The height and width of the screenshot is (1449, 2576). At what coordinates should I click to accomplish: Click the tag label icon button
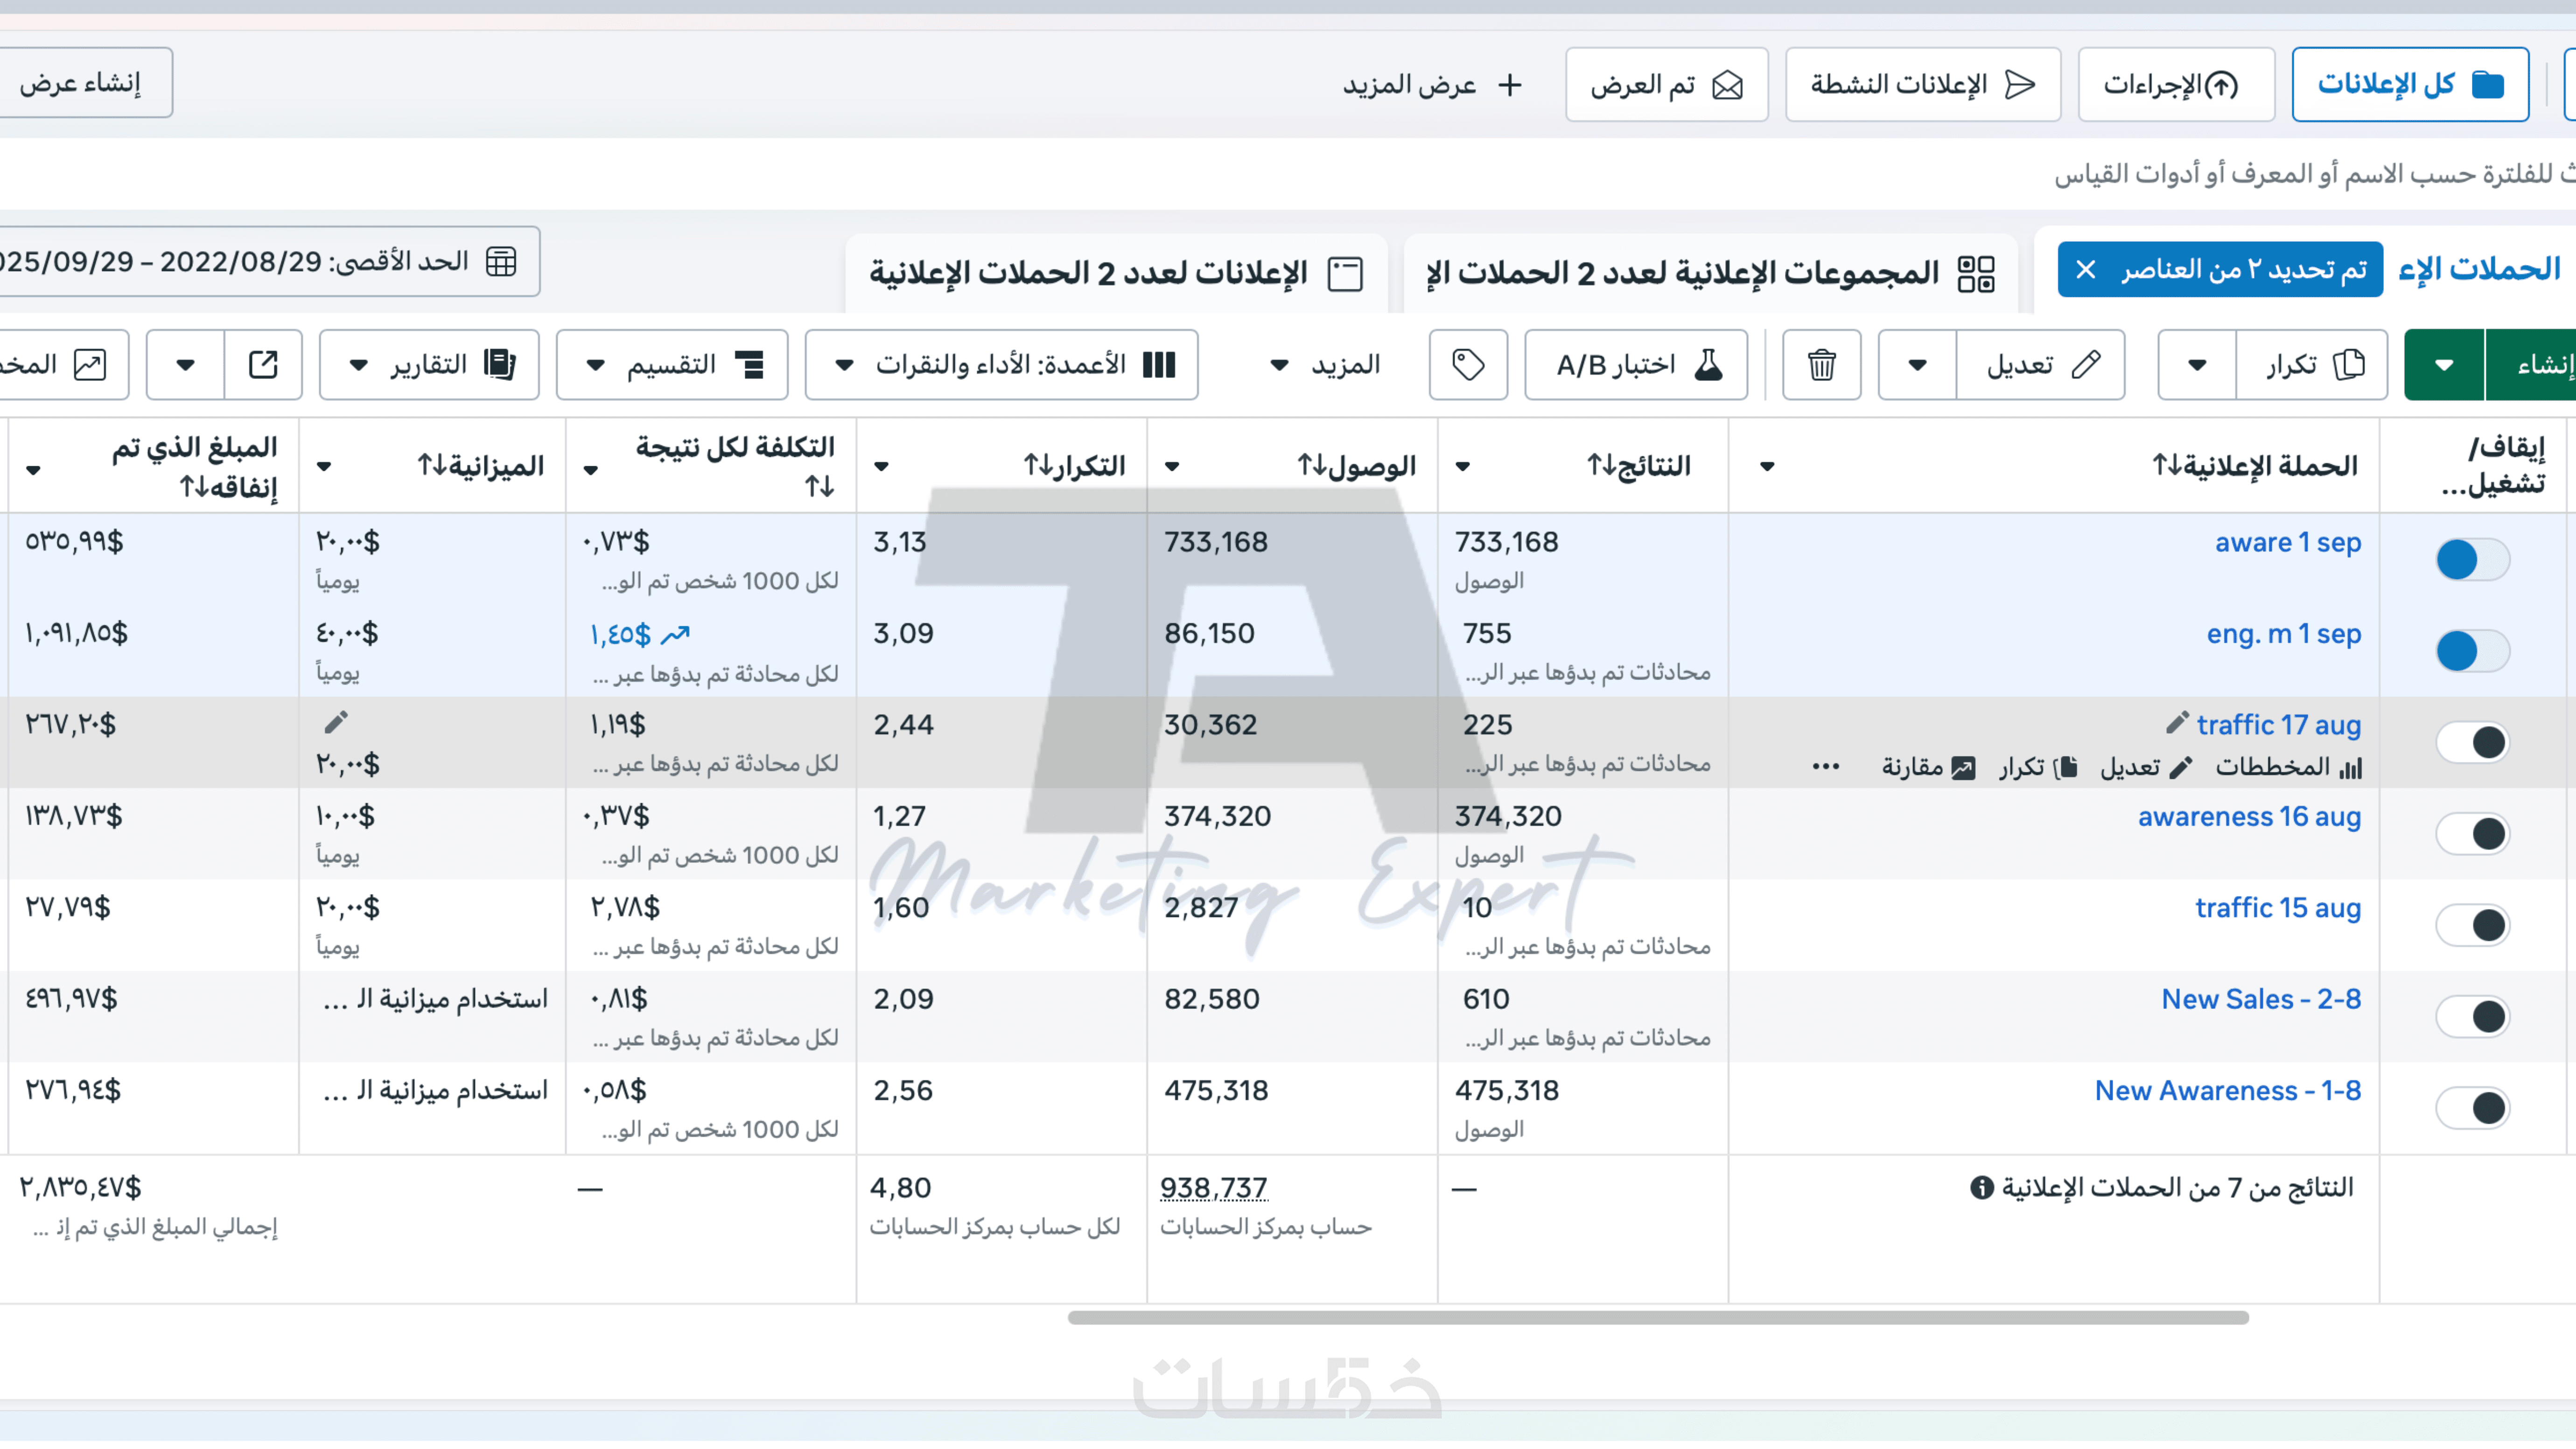click(1468, 365)
